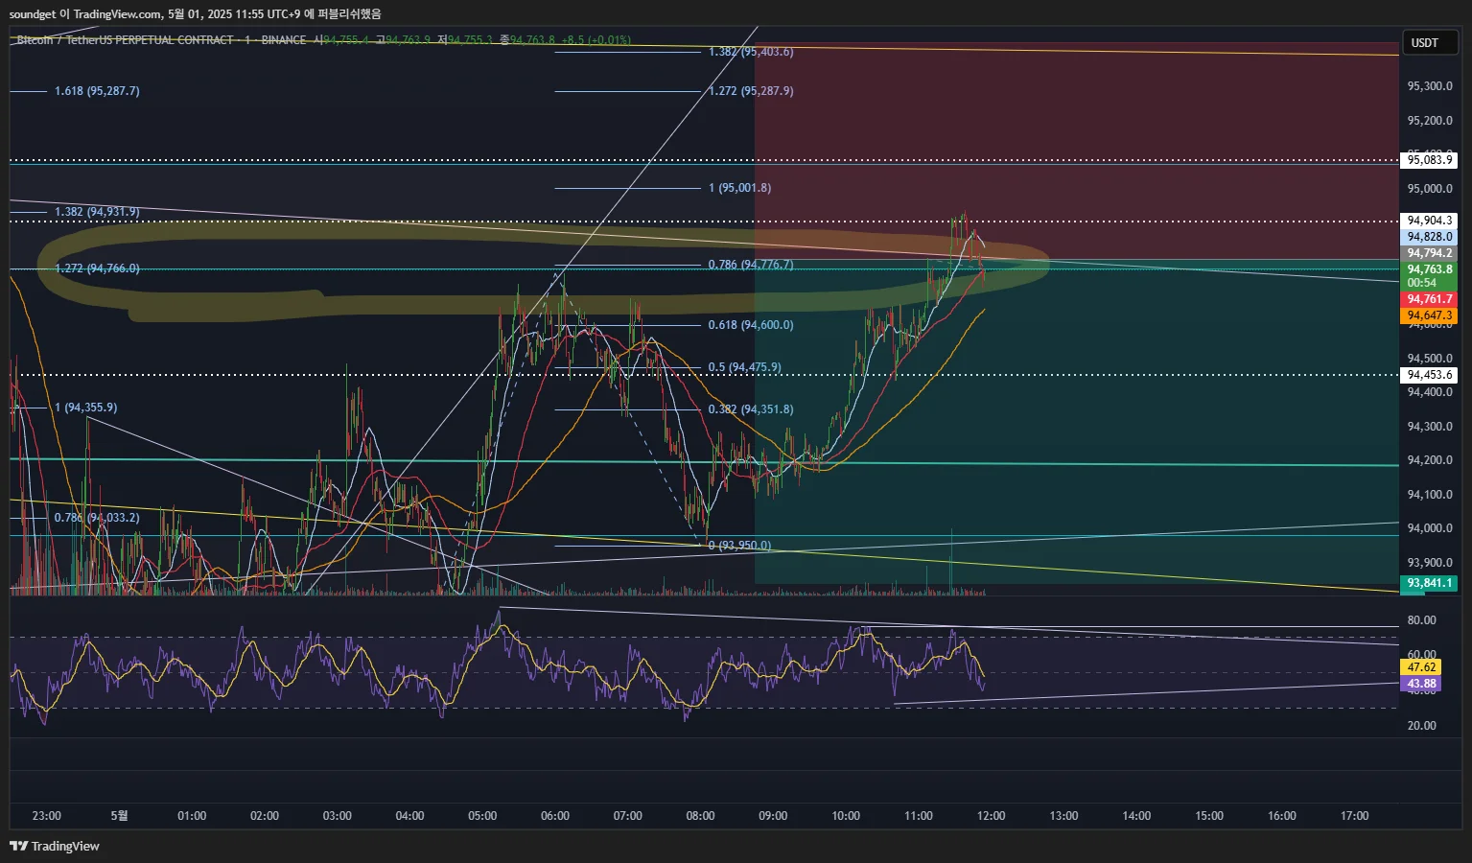Click the Bitcoin / TetherUS PERPETUAL CONTRACT symbol title
This screenshot has width=1472, height=863.
coord(125,40)
